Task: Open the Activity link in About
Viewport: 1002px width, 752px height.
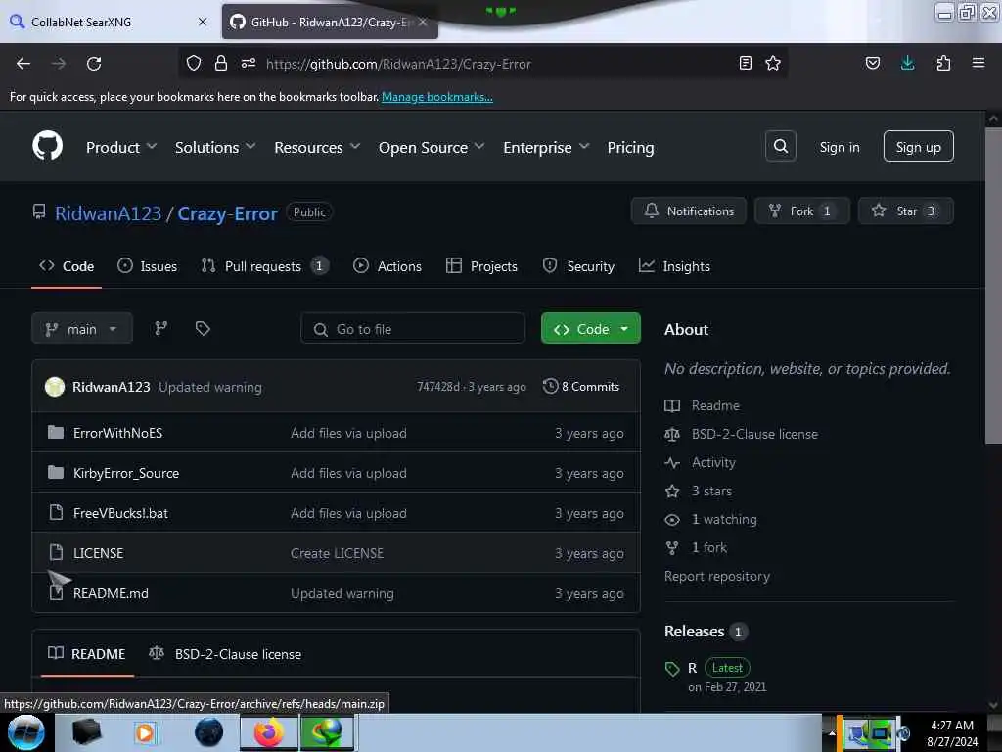Action: point(713,462)
